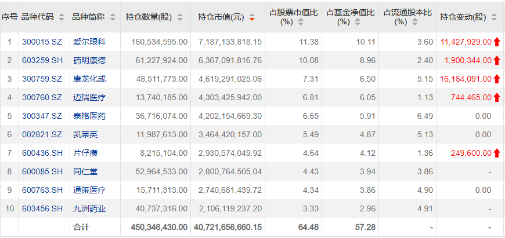Viewport: 505px width, 238px height.
Task: Sort by 持仓市值(元) active sort arrow
Action: point(252,17)
